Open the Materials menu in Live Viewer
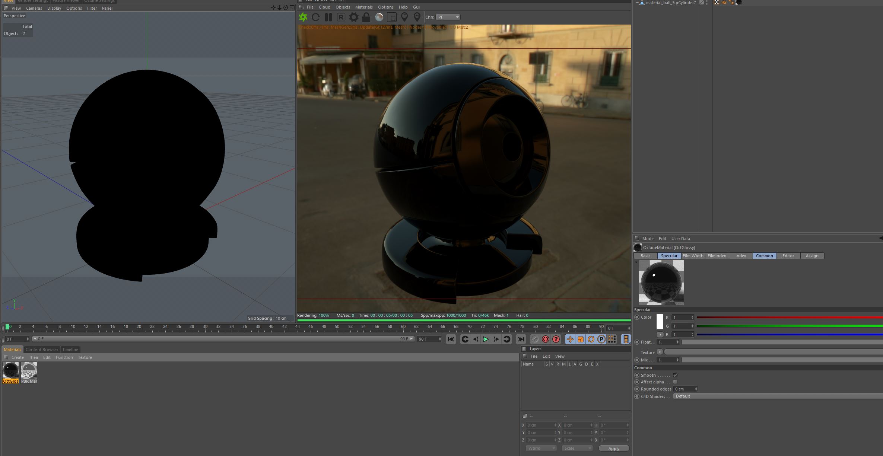Image resolution: width=883 pixels, height=456 pixels. click(363, 7)
